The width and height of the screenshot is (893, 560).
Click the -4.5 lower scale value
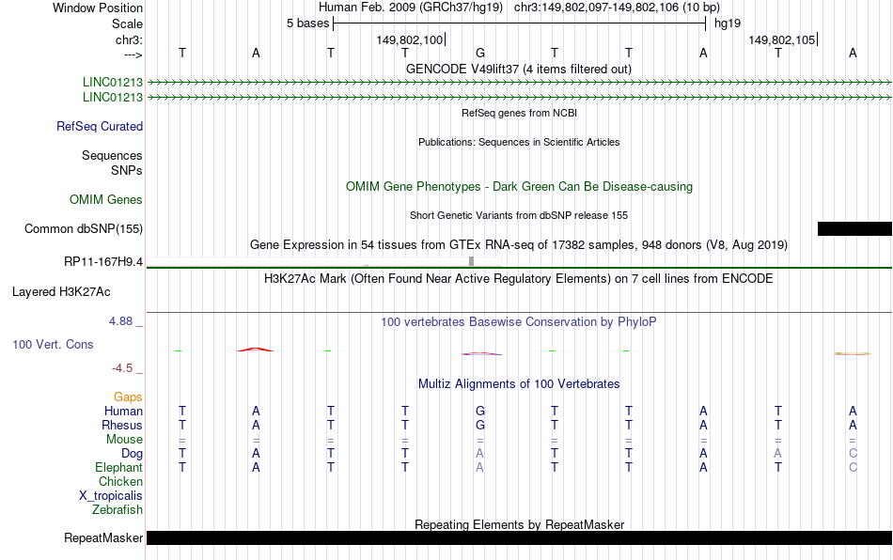[x=122, y=368]
